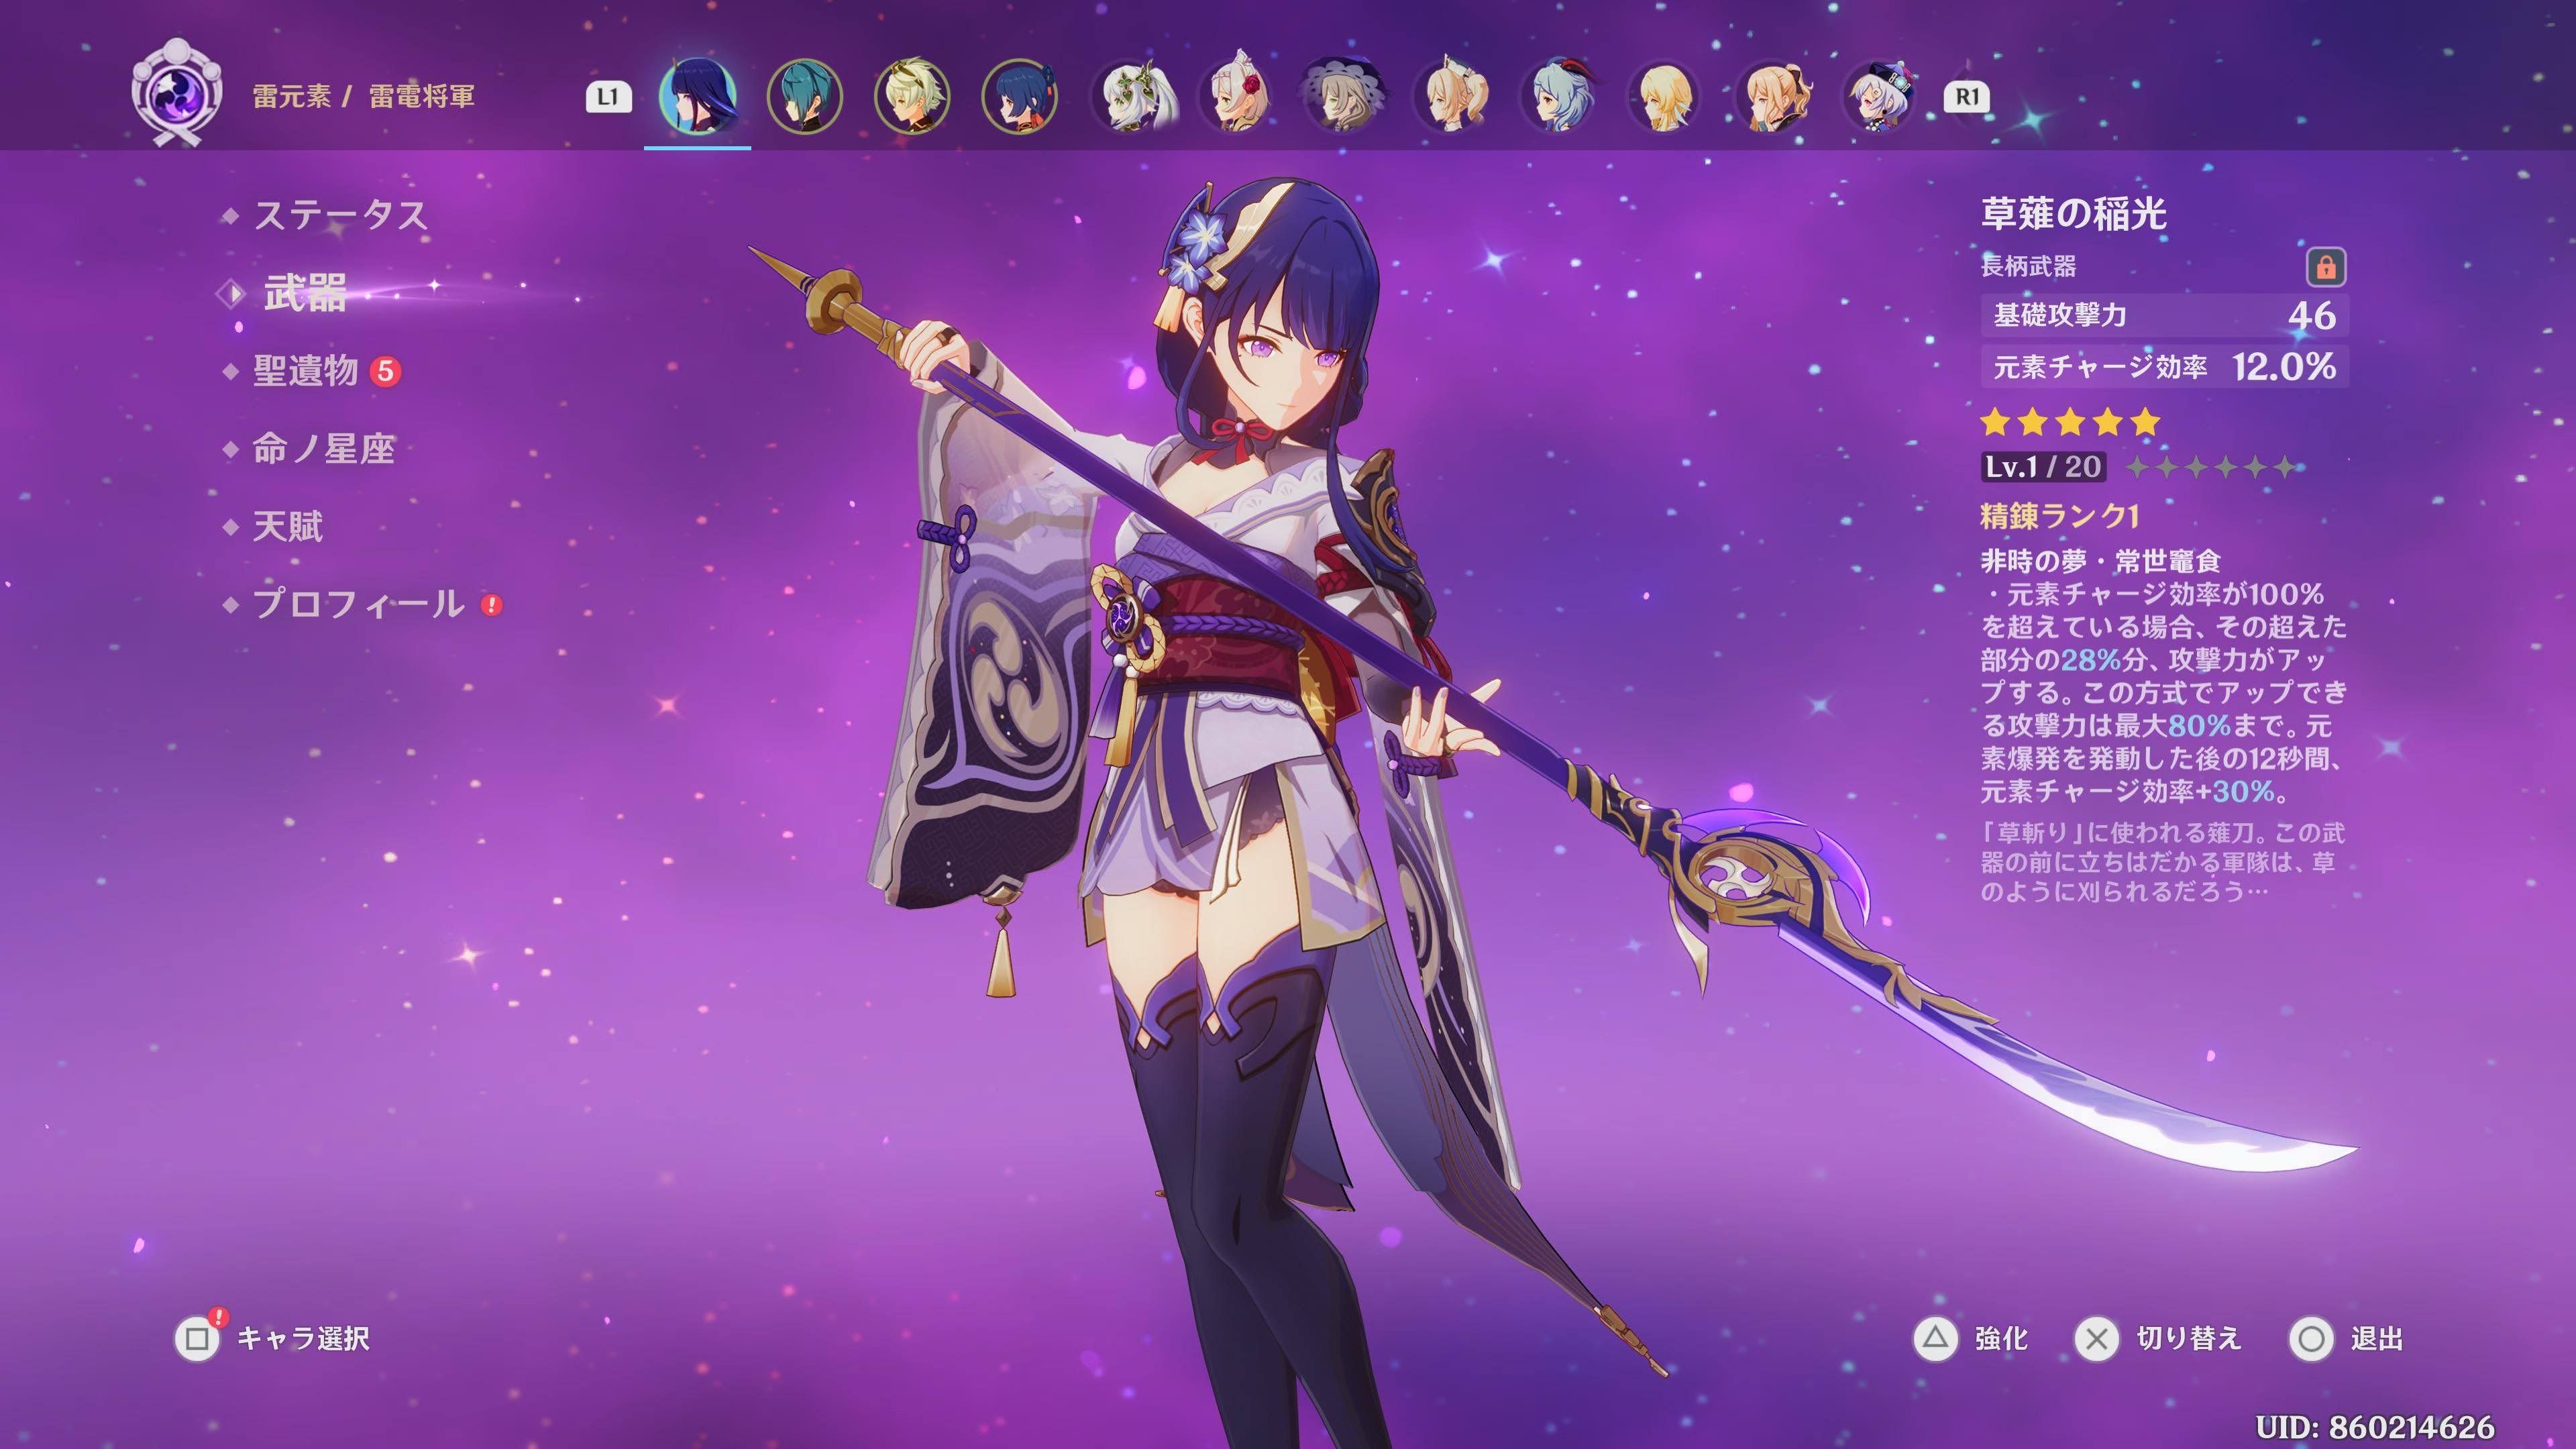Viewport: 2576px width, 1449px height.
Task: Click the 強化 enhance triangle button
Action: click(1936, 1338)
